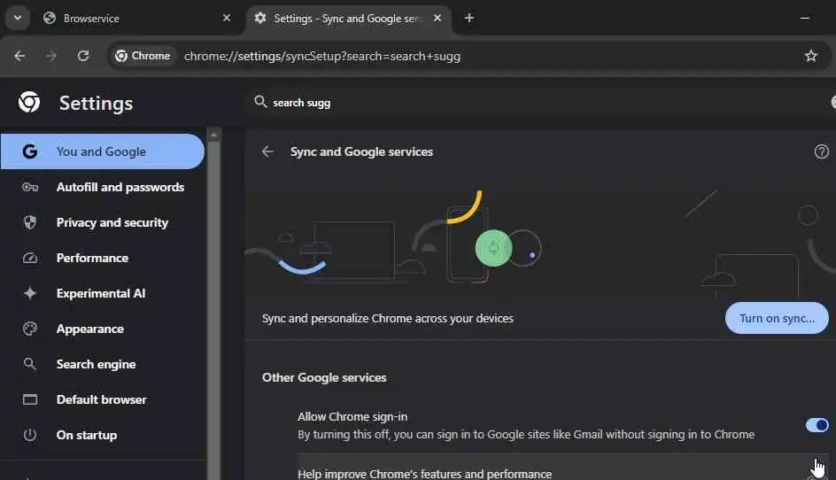Toggle Allow Chrome sign-in switch
This screenshot has width=836, height=480.
tap(817, 425)
